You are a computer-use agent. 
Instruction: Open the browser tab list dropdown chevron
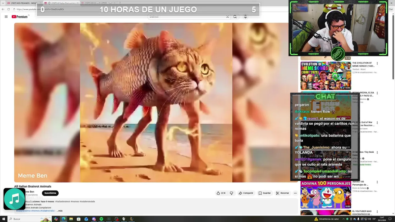pyautogui.click(x=3, y=3)
